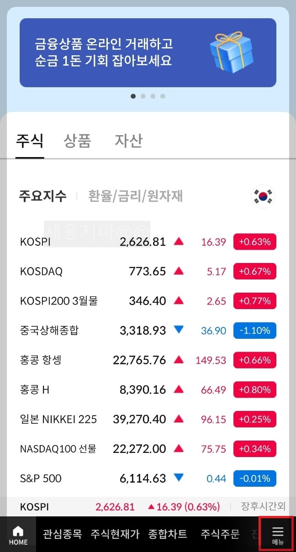Open the hamburger 메뉴 icon
This screenshot has width=296, height=552.
[277, 533]
